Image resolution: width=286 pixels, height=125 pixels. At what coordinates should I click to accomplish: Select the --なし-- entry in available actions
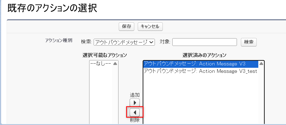(x=101, y=64)
